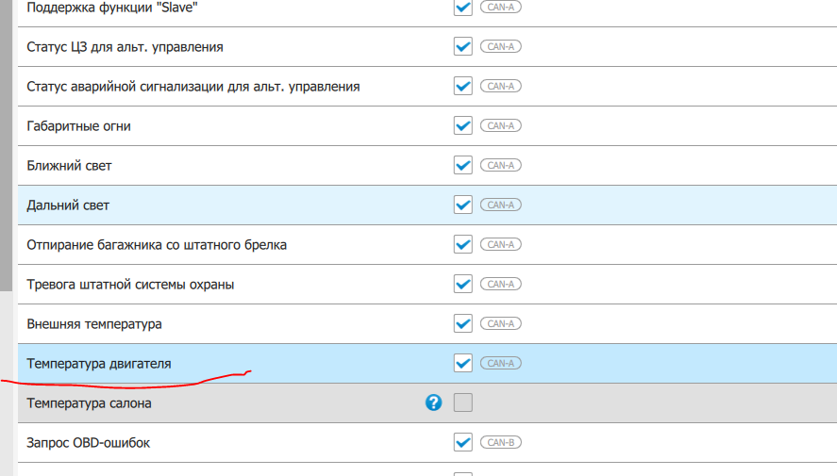Click CAN-B badge for Запрос OBD-ошибок
This screenshot has width=837, height=476.
click(x=500, y=442)
